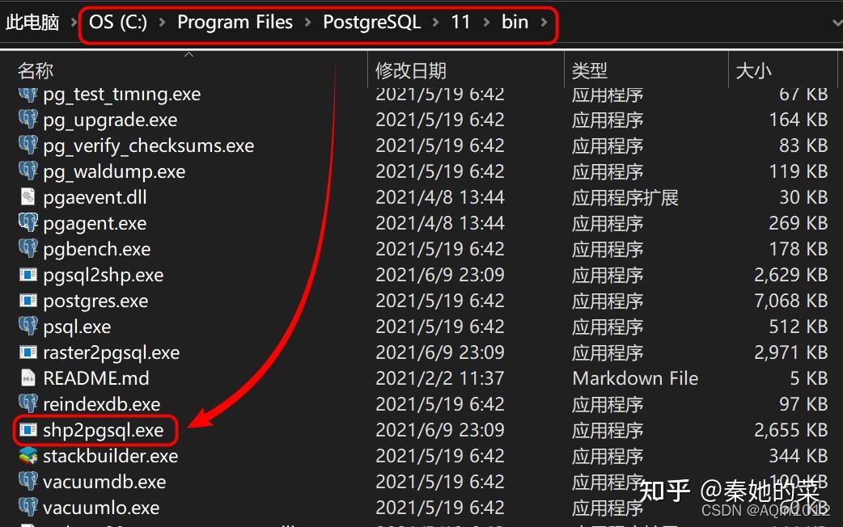Click the stackbuilder.exe icon
This screenshot has width=843, height=527.
tap(28, 456)
